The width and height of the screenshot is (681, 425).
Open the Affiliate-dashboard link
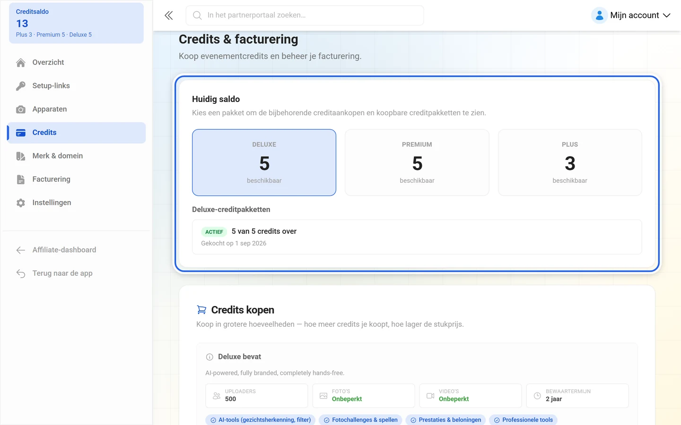click(x=76, y=250)
